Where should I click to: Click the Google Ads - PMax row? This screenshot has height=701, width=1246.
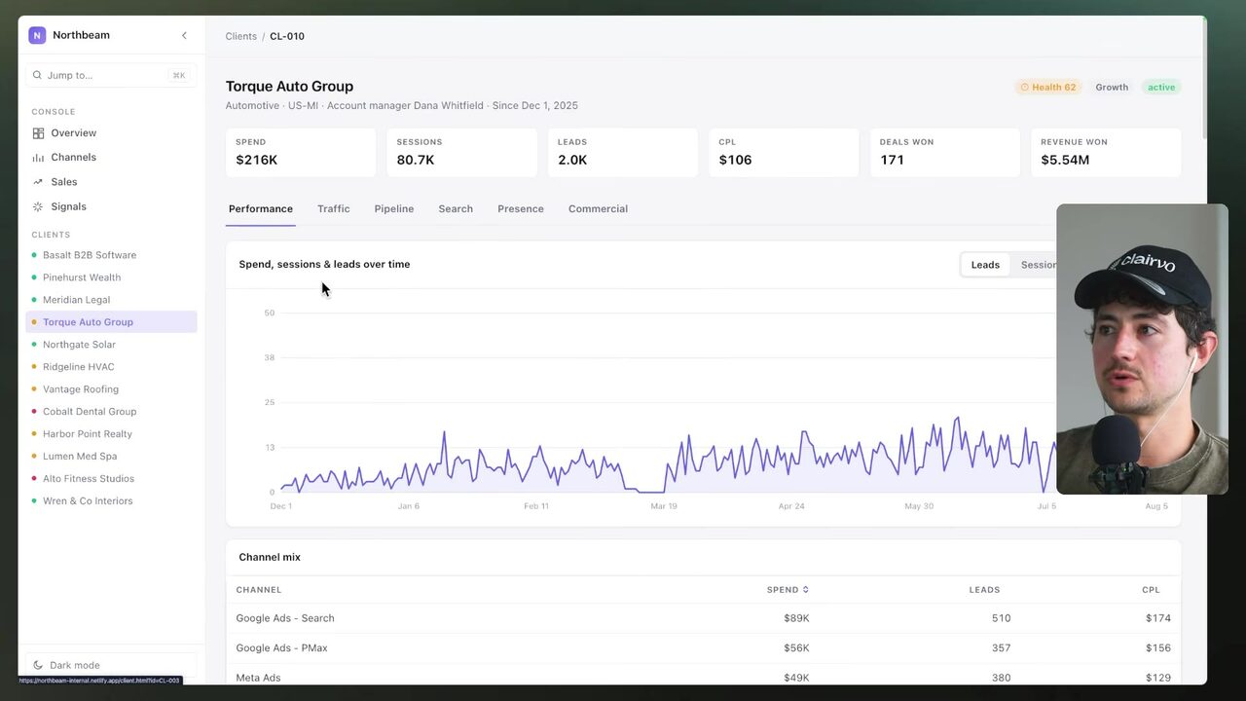[703, 648]
